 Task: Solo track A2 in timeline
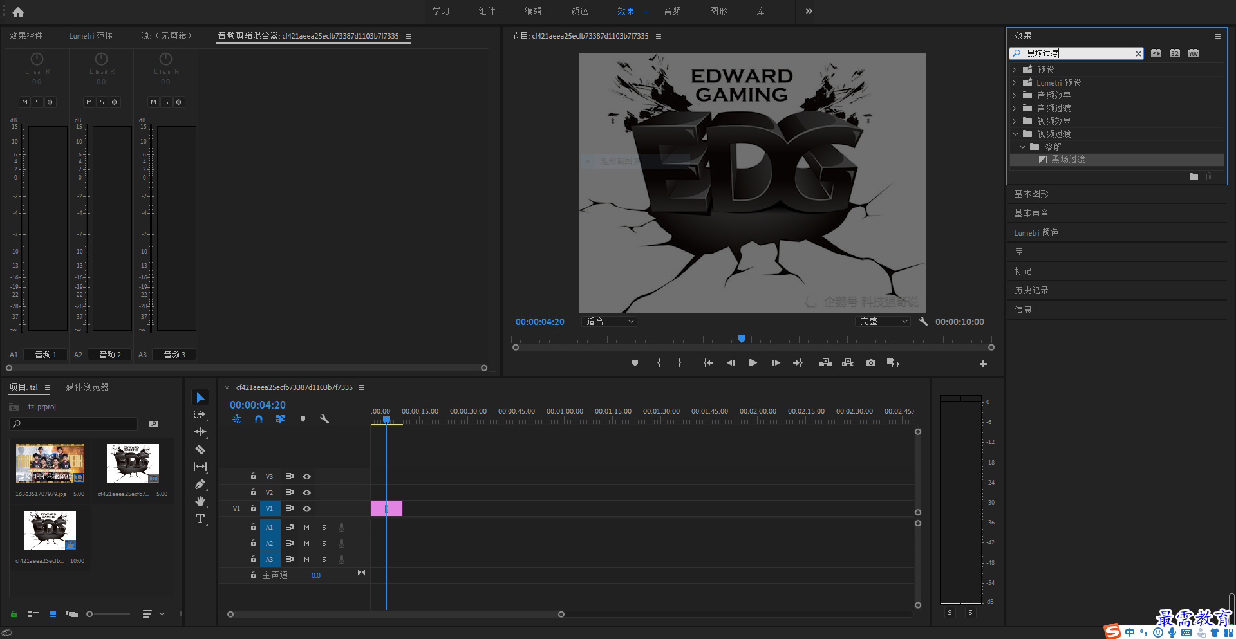pyautogui.click(x=324, y=543)
